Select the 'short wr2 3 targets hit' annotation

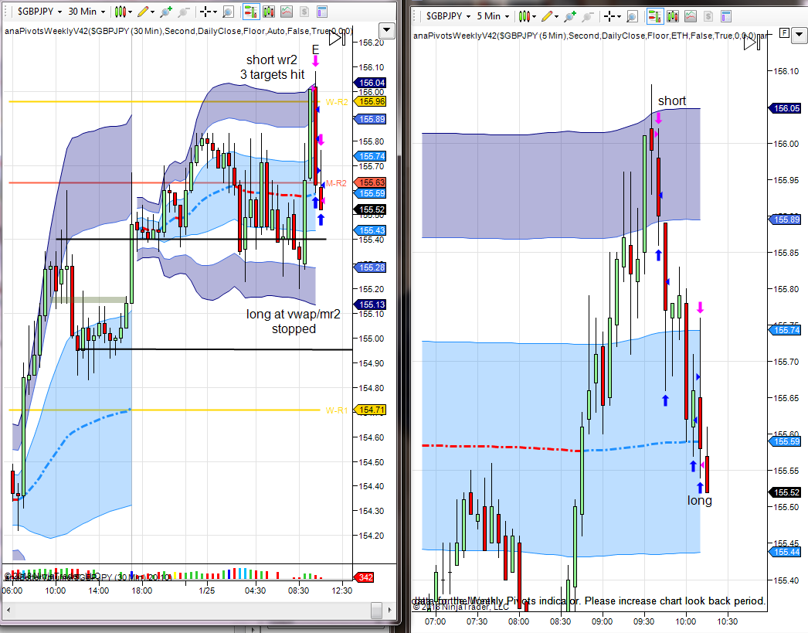272,67
